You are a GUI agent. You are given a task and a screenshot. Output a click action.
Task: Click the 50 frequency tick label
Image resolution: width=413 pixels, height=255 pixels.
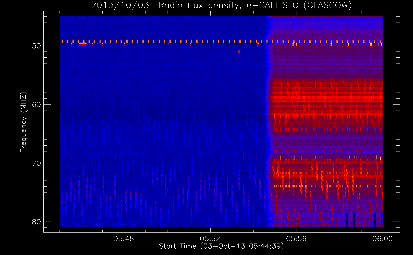click(x=37, y=46)
